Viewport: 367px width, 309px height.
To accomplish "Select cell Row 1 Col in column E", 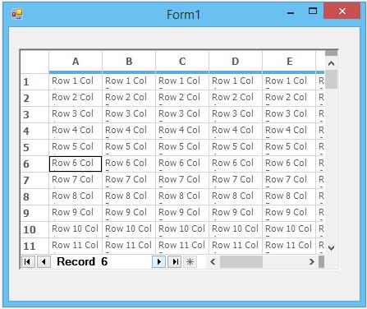I will point(289,81).
